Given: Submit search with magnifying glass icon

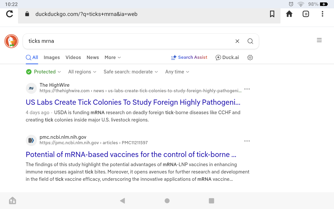Looking at the screenshot, I should click(250, 41).
